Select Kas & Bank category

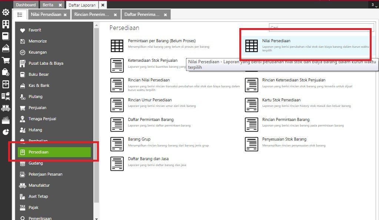(x=39, y=85)
